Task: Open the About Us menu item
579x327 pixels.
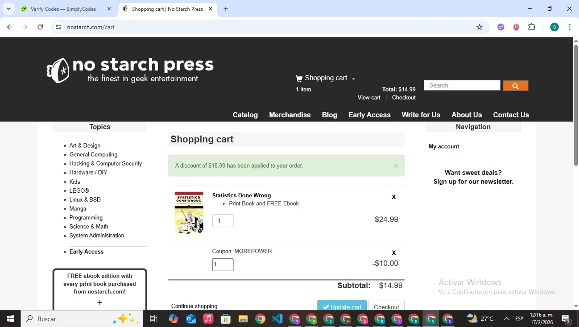Action: pos(467,115)
